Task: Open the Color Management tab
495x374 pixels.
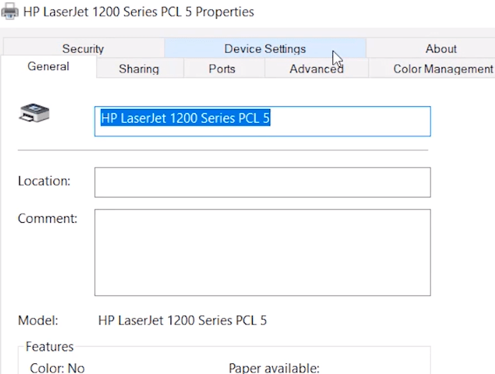Action: (x=443, y=69)
